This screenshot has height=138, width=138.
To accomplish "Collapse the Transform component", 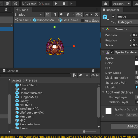I will [103, 29].
